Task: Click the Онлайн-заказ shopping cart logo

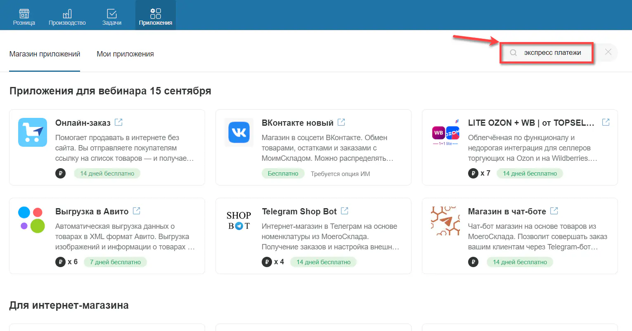Action: point(33,132)
